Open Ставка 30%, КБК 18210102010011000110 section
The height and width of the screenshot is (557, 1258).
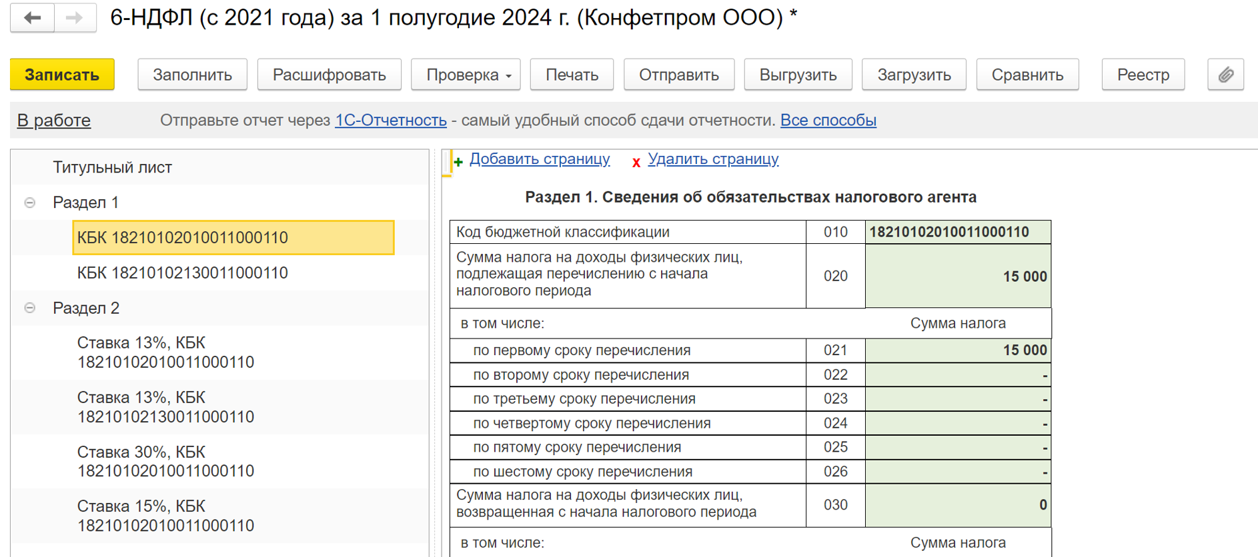pos(165,462)
